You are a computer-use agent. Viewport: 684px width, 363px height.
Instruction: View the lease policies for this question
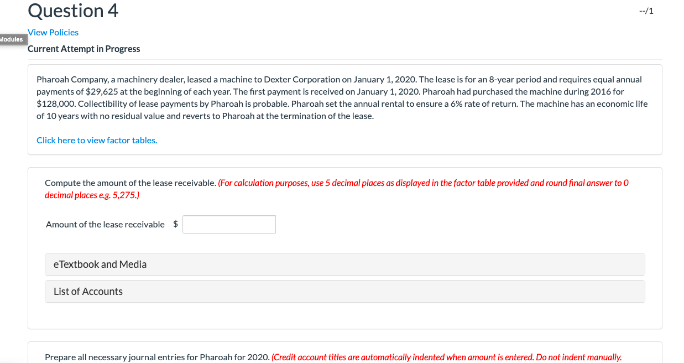53,32
